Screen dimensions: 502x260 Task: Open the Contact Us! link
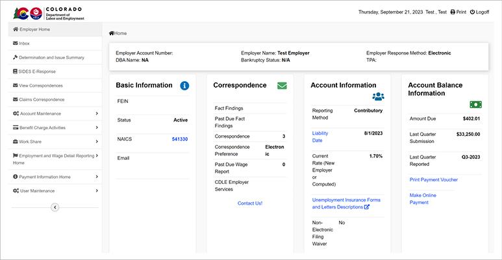tap(250, 203)
